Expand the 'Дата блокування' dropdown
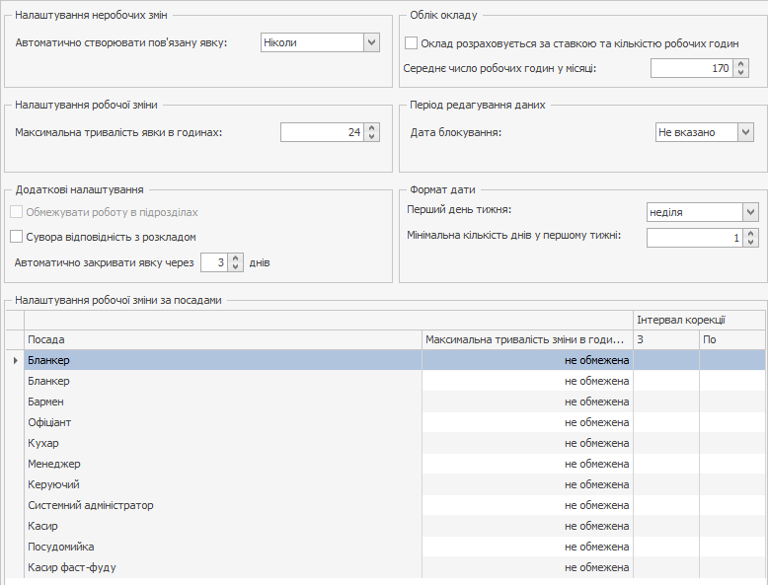The image size is (768, 585). (x=745, y=132)
